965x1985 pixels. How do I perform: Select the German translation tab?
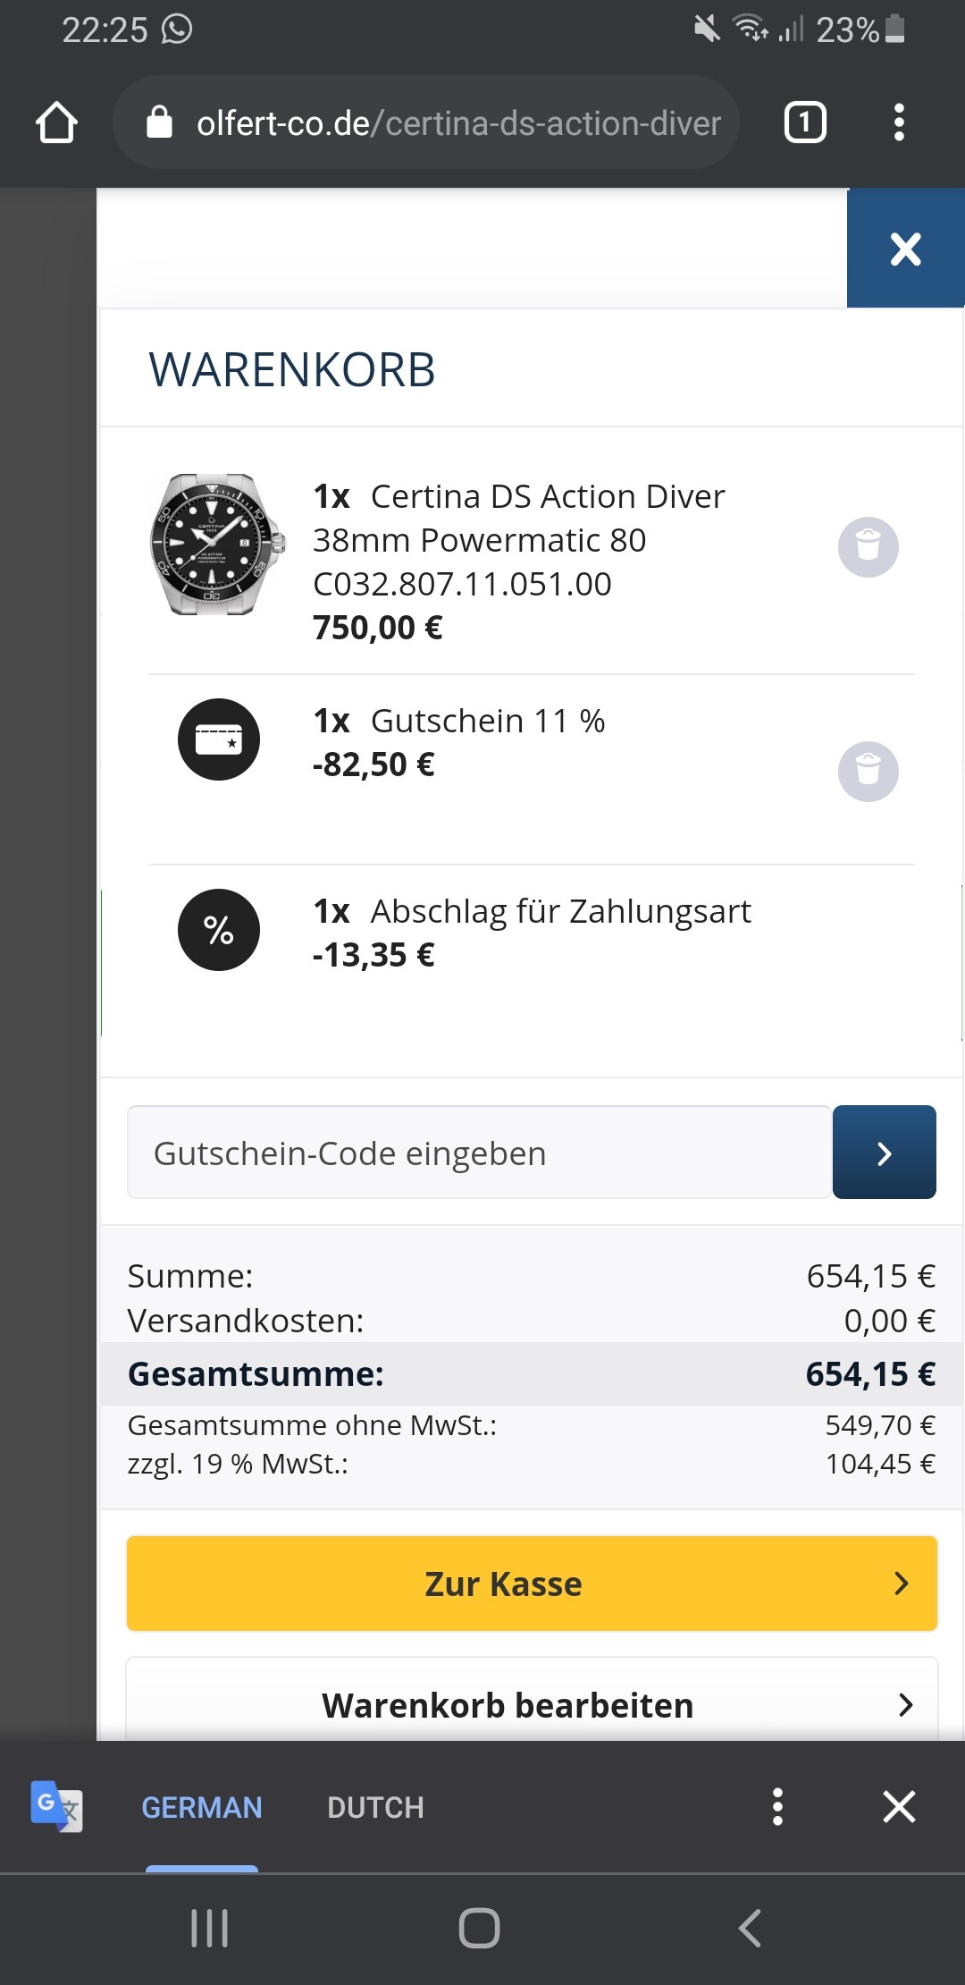(x=202, y=1807)
